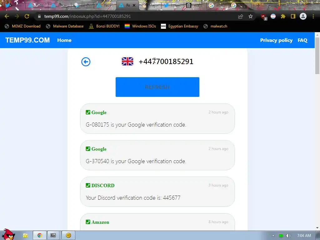Screen dimensions: 320x240
Task: Open the striped flag extension icon
Action: [x=273, y=16]
